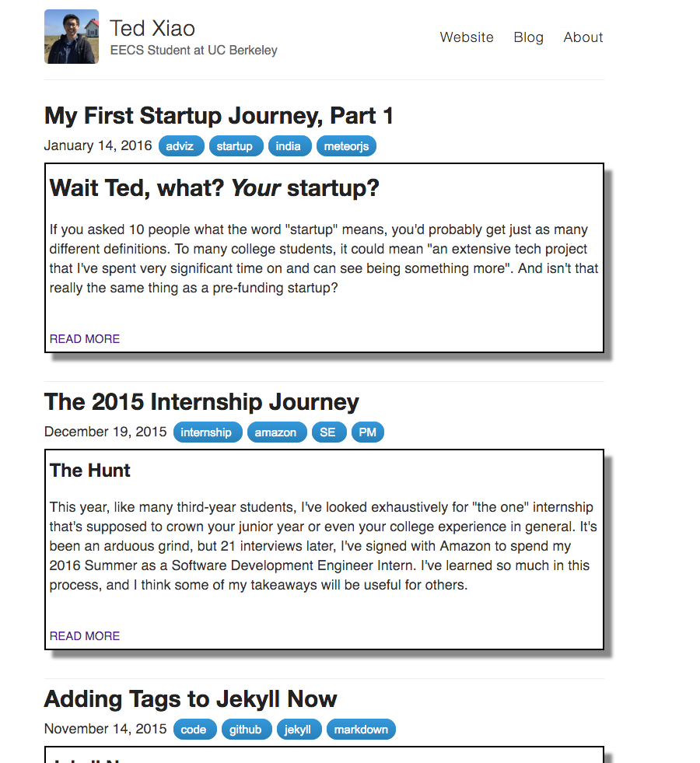Open Adding Tags to Jekyll Now post

point(191,699)
